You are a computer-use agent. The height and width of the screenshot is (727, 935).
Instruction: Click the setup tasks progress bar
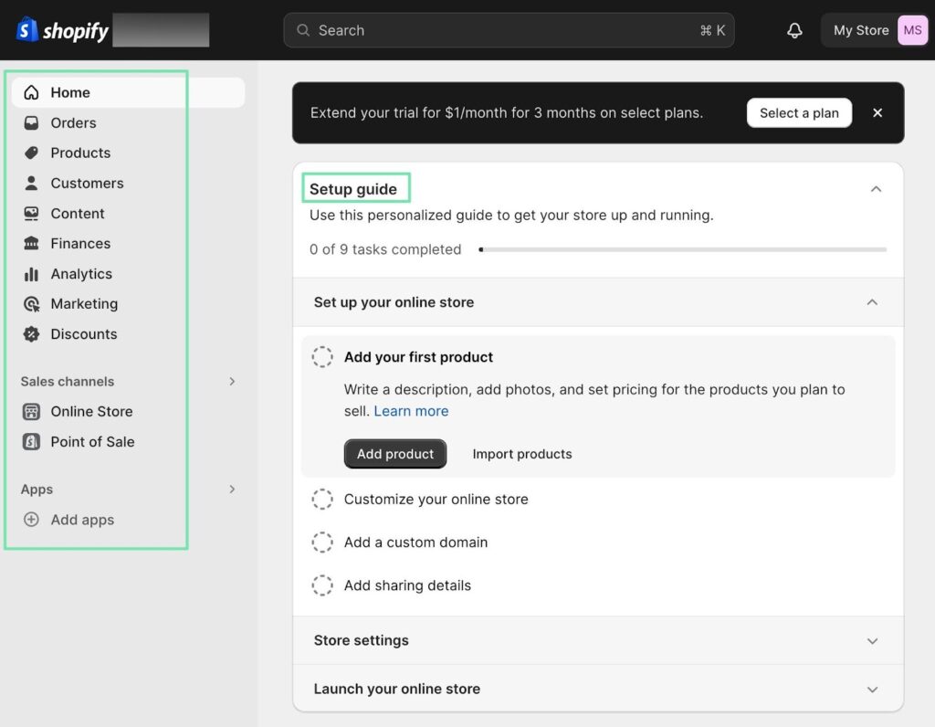coord(682,249)
